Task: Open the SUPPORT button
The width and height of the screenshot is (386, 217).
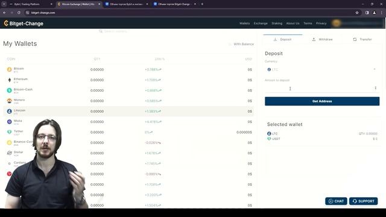Action: (x=363, y=201)
